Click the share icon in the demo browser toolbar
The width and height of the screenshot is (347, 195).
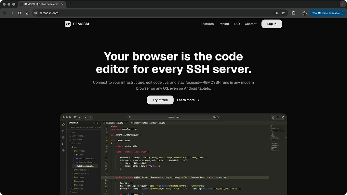pyautogui.click(x=273, y=117)
